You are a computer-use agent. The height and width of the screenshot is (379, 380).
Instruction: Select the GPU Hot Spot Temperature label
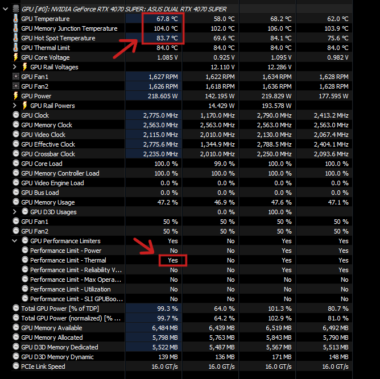pyautogui.click(x=58, y=38)
